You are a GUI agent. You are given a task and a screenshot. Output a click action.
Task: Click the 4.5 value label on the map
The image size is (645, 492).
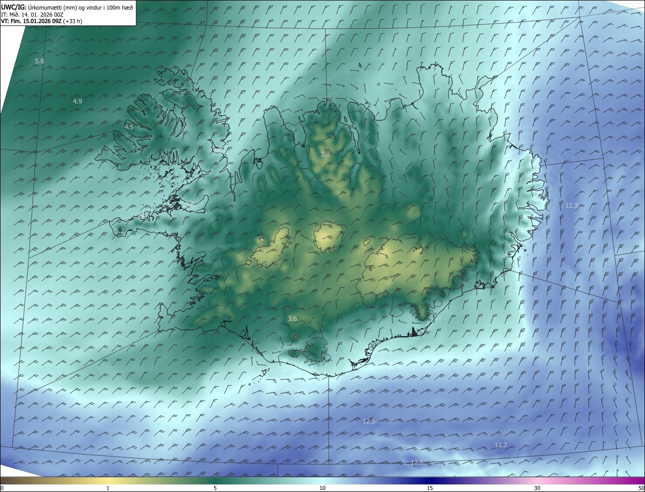129,127
